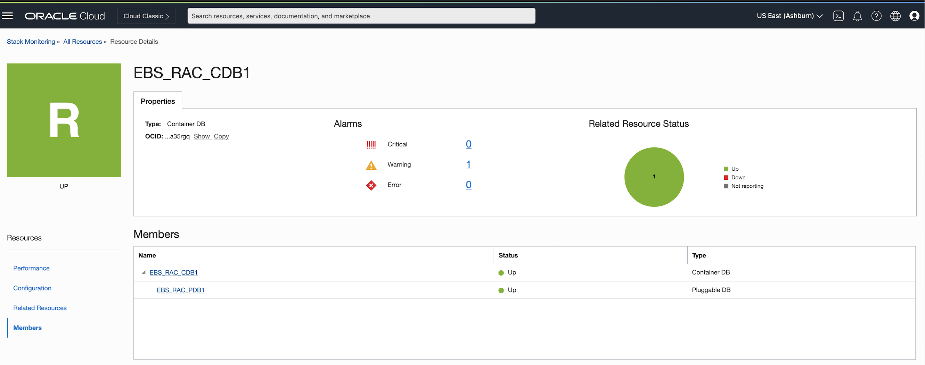The width and height of the screenshot is (925, 365).
Task: Open the language globe icon
Action: click(x=895, y=16)
